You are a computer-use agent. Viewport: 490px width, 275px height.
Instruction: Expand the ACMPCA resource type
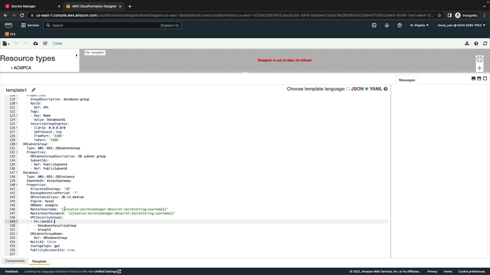coord(12,68)
